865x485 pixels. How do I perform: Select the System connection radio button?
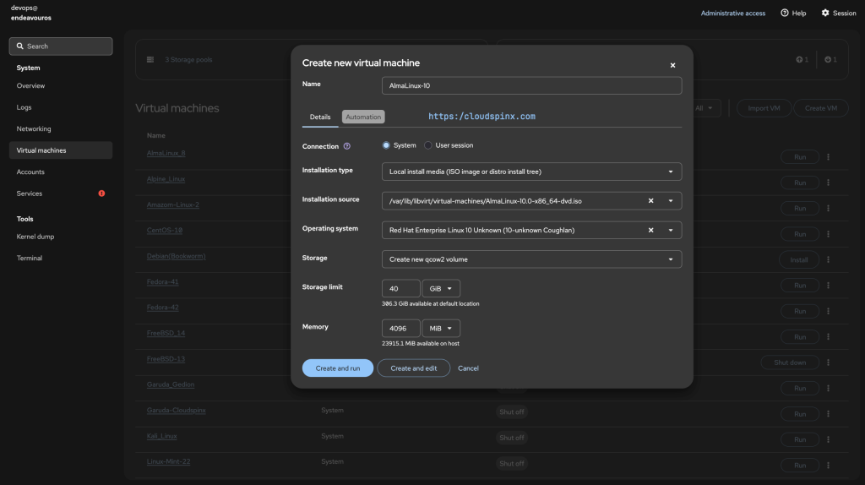pyautogui.click(x=386, y=145)
